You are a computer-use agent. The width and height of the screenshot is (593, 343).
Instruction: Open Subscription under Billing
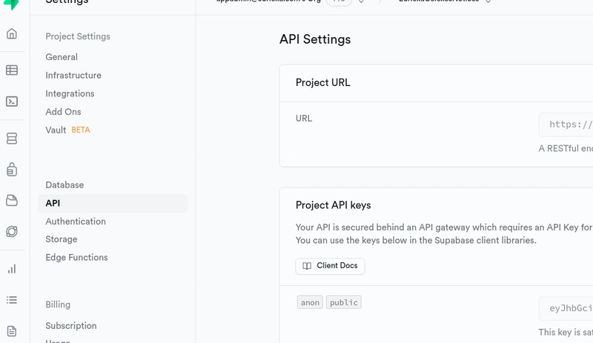71,326
